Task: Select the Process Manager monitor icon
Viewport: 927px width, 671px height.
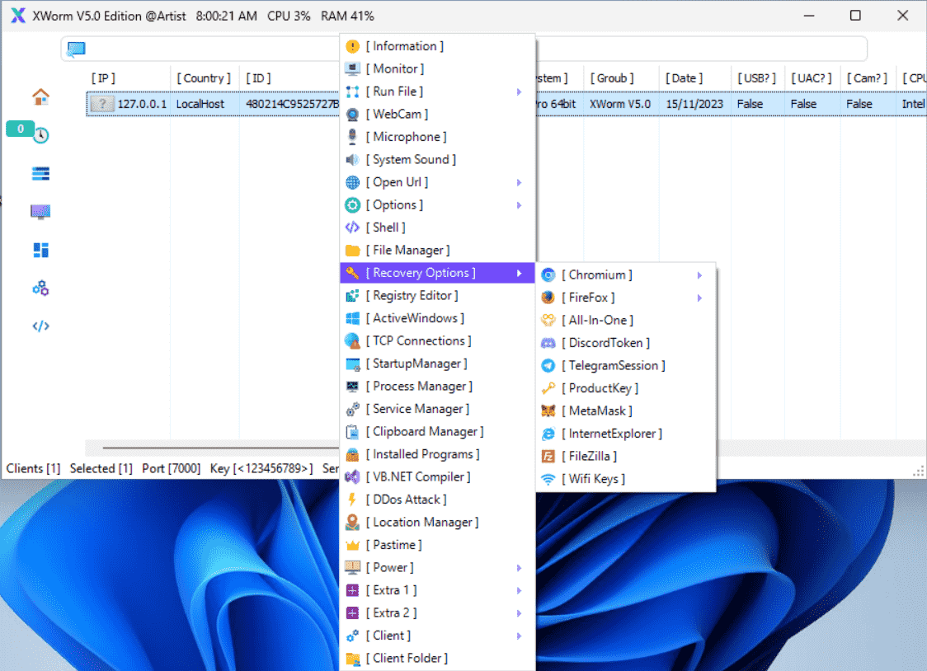Action: click(x=352, y=387)
